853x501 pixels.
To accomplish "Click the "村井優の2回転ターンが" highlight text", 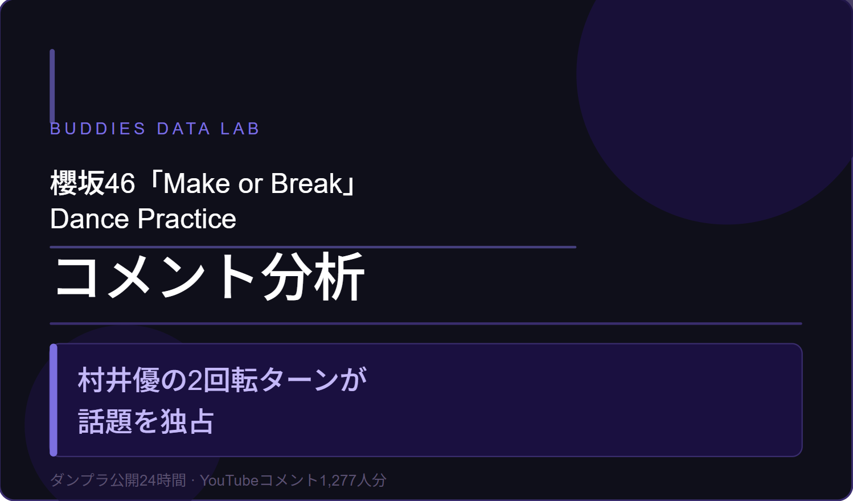I will [x=223, y=380].
